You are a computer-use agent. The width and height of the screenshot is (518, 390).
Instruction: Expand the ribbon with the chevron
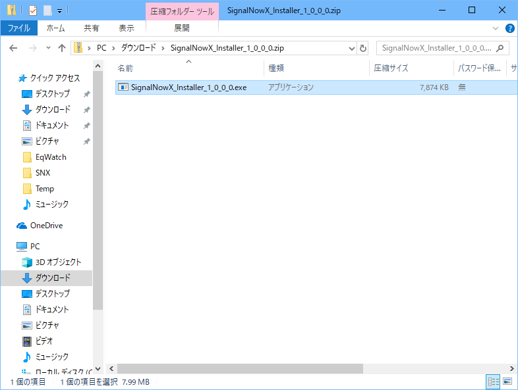coord(496,28)
